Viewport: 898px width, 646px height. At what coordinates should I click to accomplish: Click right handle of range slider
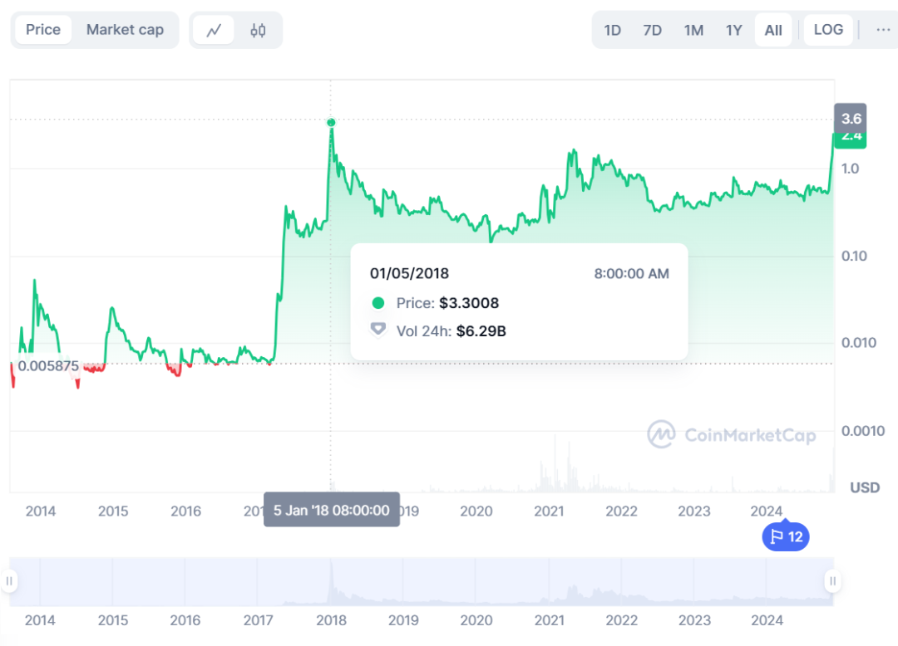tap(831, 581)
